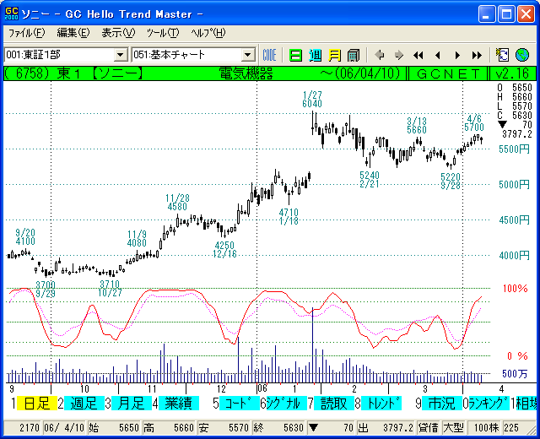Image resolution: width=540 pixels, height=439 pixels.
Task: Click the 4000円 axis label
Action: click(x=514, y=255)
